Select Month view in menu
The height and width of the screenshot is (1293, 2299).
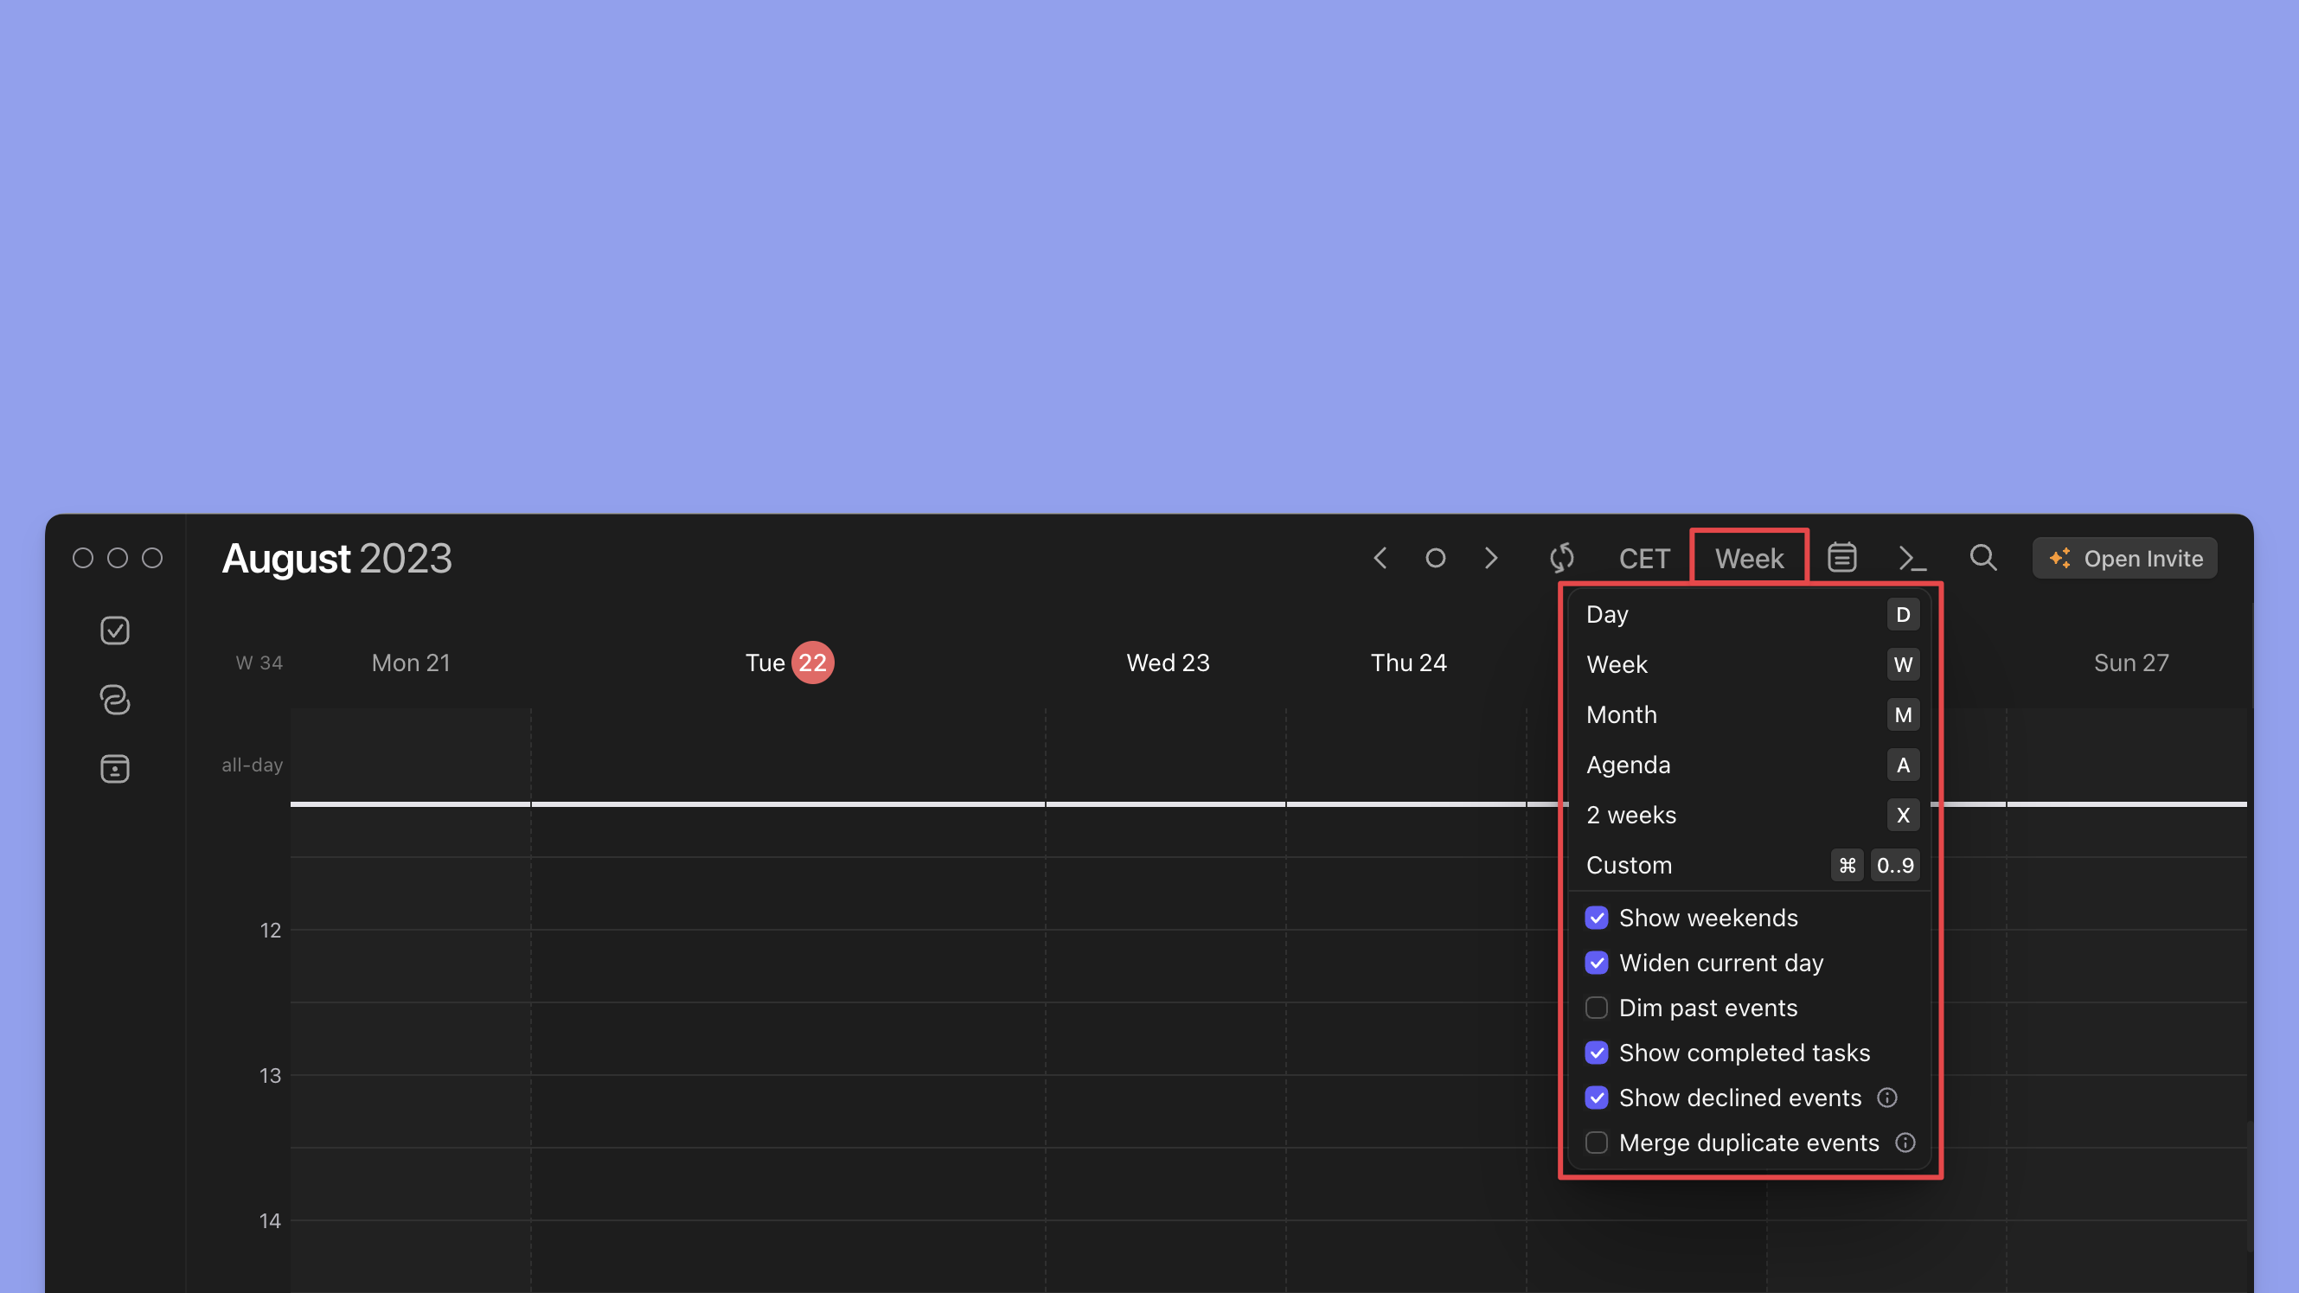(1750, 714)
